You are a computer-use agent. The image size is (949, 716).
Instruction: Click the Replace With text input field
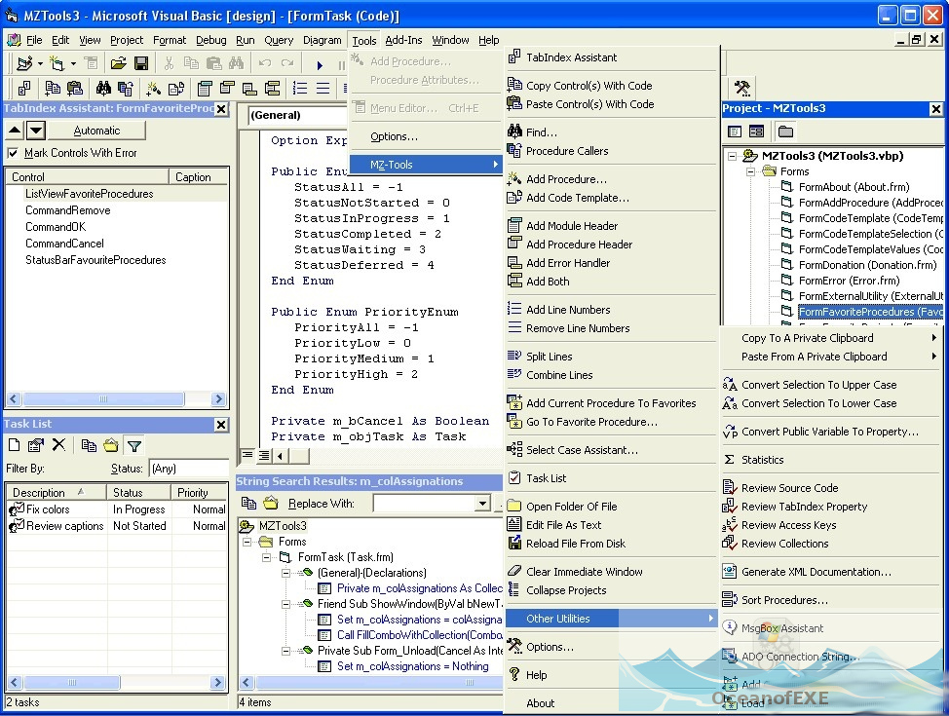click(425, 503)
